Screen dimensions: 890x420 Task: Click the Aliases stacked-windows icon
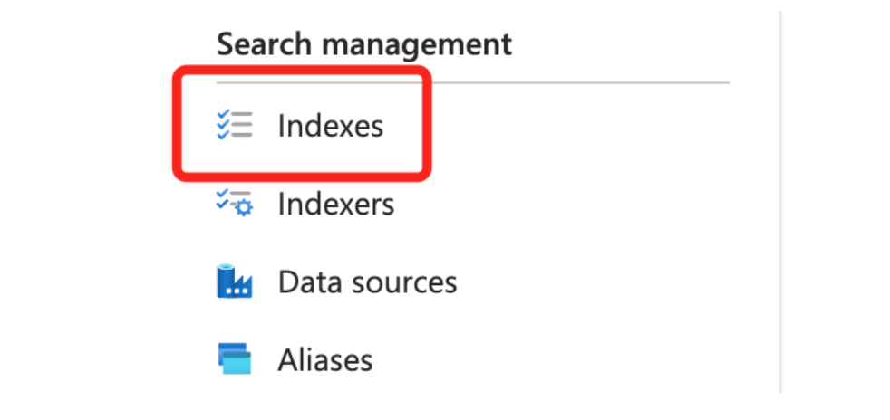point(234,359)
